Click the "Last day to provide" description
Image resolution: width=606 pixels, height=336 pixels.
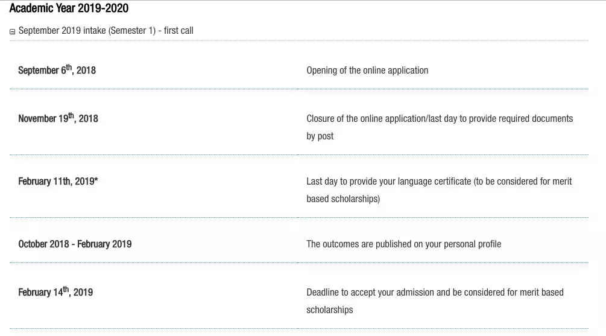439,181
